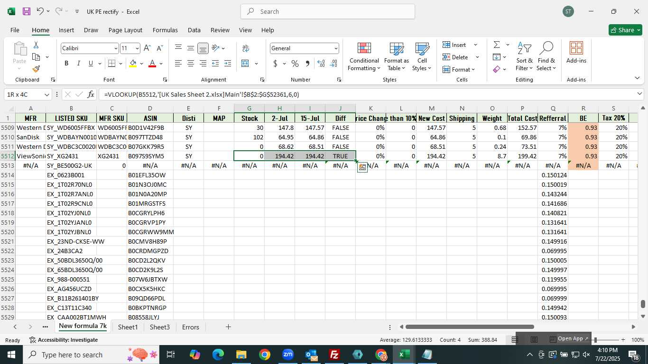Click Font Color red A swatch

pos(152,64)
